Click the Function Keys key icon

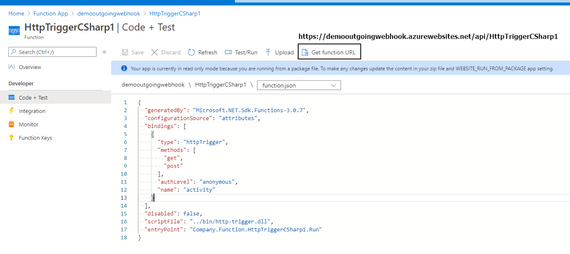[12, 138]
